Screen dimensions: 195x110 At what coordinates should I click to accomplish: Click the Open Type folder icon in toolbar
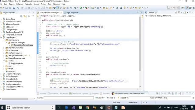pyautogui.click(x=104, y=8)
